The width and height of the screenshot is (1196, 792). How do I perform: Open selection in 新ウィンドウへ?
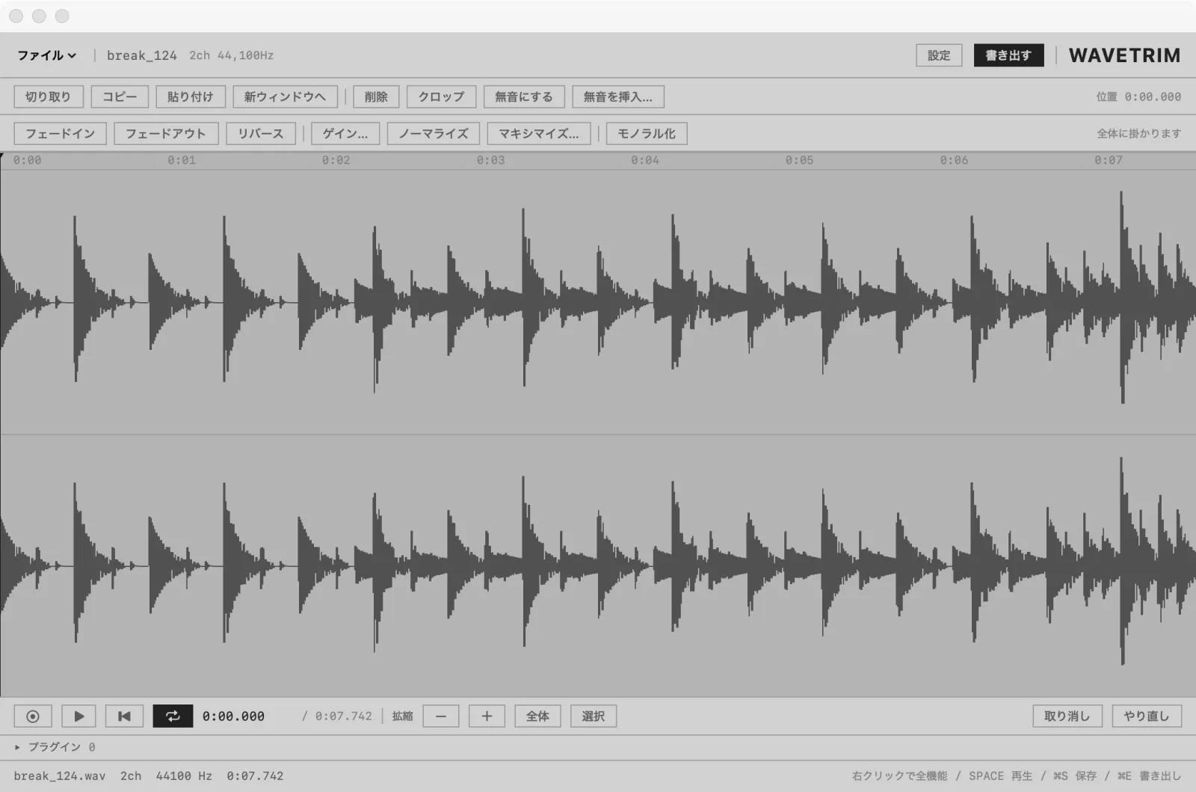(285, 96)
